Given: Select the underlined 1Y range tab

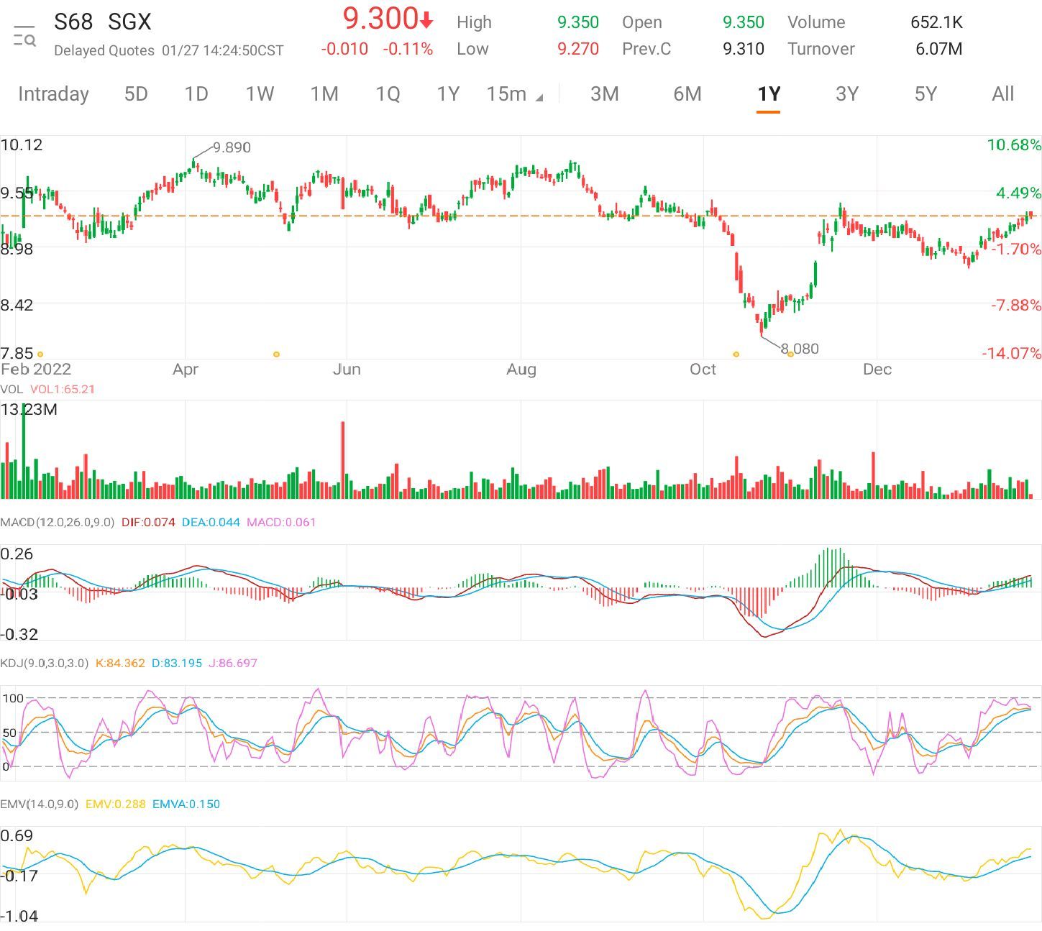Looking at the screenshot, I should 768,94.
